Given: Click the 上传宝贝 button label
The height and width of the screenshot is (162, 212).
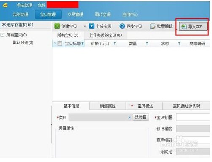Looking at the screenshot, I should point(103,27).
